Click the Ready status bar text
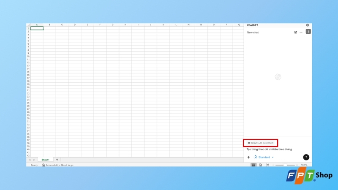Image resolution: width=338 pixels, height=190 pixels. [34, 165]
